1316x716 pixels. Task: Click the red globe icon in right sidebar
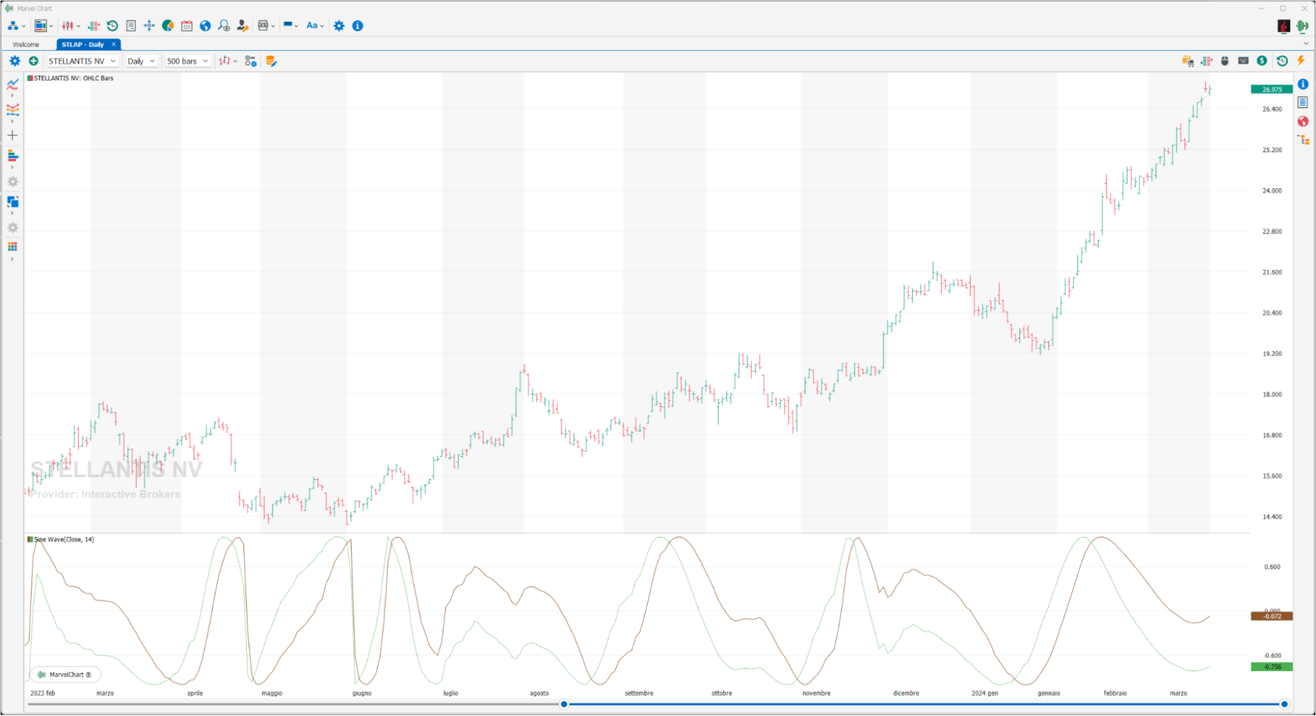tap(1303, 121)
